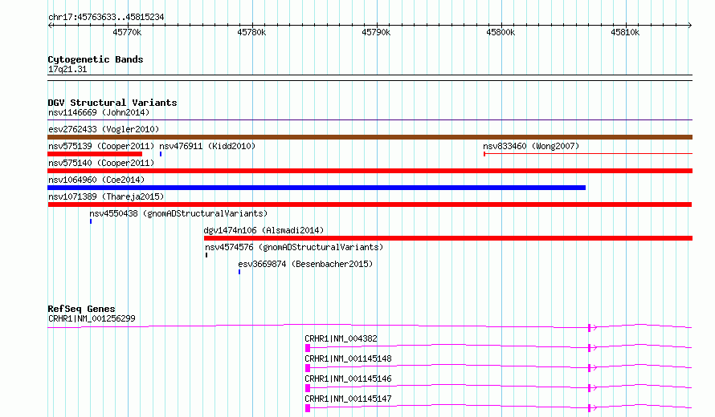
Task: Click the chr17:45763633..45815234 coordinate label
Action: click(x=106, y=18)
